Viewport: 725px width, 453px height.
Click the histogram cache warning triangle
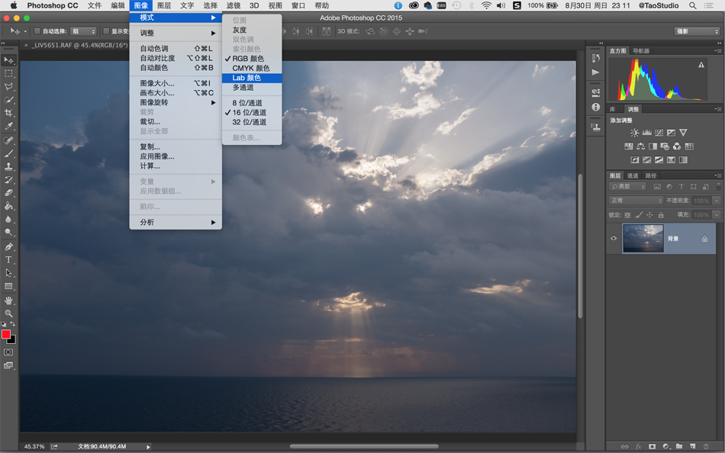701,65
